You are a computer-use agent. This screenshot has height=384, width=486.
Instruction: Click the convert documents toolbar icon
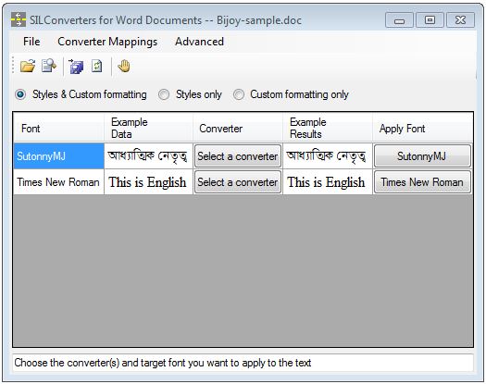click(x=76, y=66)
